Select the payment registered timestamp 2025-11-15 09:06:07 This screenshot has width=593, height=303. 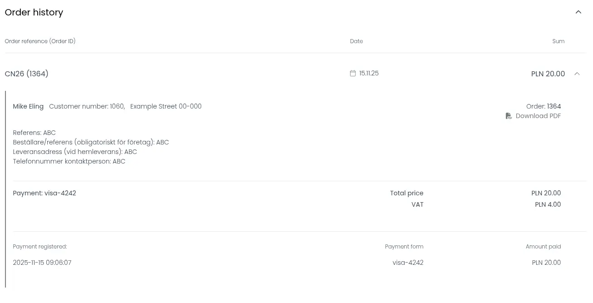tap(42, 262)
